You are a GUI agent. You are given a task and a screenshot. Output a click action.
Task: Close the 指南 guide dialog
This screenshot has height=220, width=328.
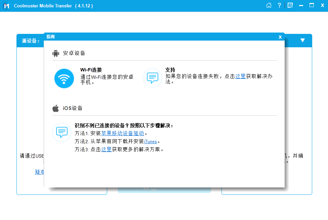(280, 37)
